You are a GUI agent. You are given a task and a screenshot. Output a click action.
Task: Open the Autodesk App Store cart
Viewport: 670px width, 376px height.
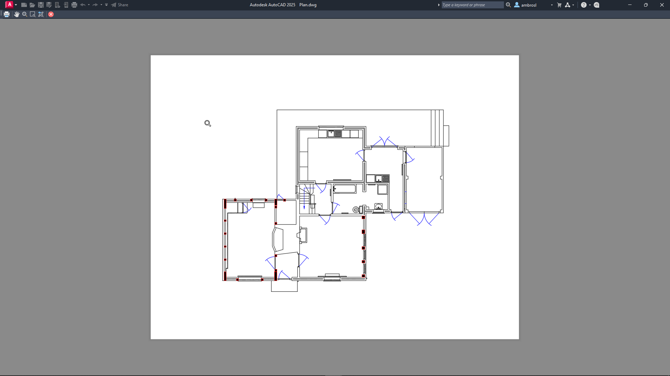pos(559,5)
